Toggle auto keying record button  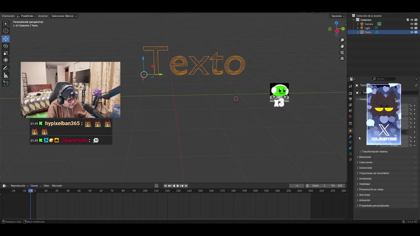(157, 186)
